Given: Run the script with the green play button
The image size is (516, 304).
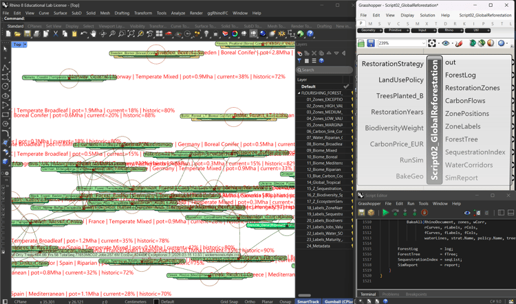Looking at the screenshot, I should 385,213.
